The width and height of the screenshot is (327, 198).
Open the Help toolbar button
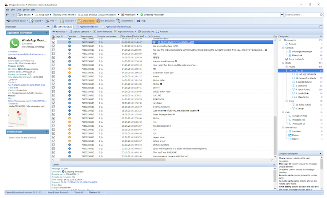[x=141, y=21]
